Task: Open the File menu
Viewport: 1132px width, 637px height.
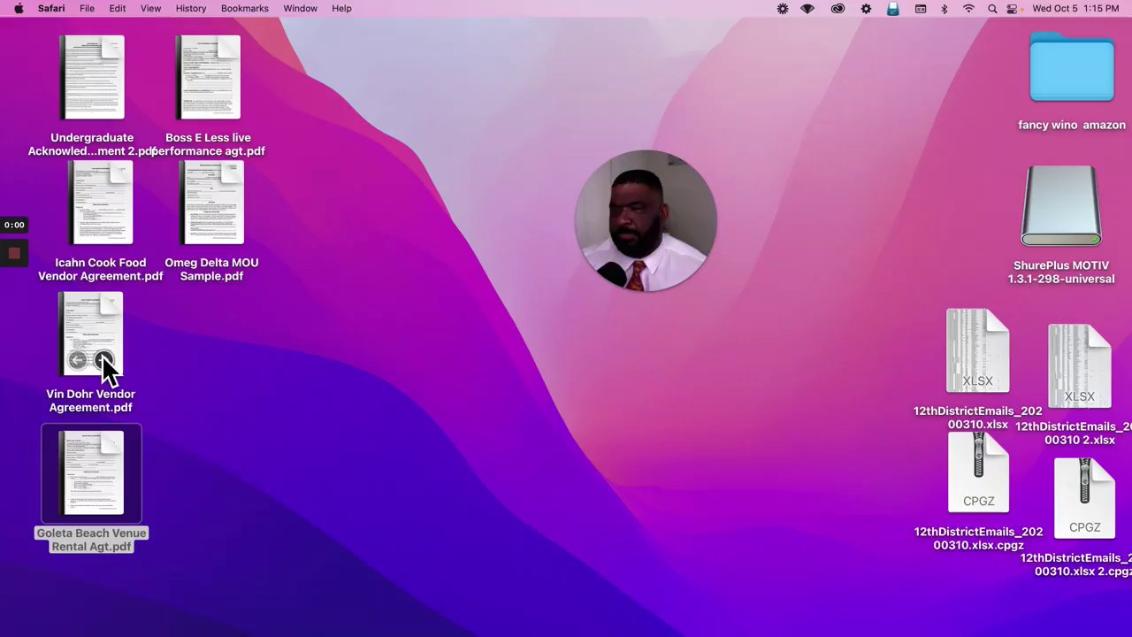Action: click(87, 9)
